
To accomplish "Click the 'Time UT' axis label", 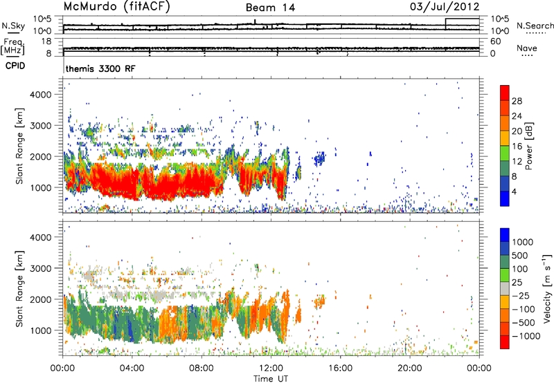I will pos(271,379).
